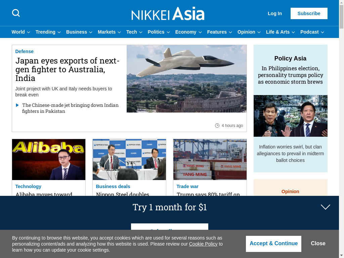Viewport: 344px width, 258px height.
Task: Open the Yang Ming containers thumbnail
Action: tap(210, 160)
